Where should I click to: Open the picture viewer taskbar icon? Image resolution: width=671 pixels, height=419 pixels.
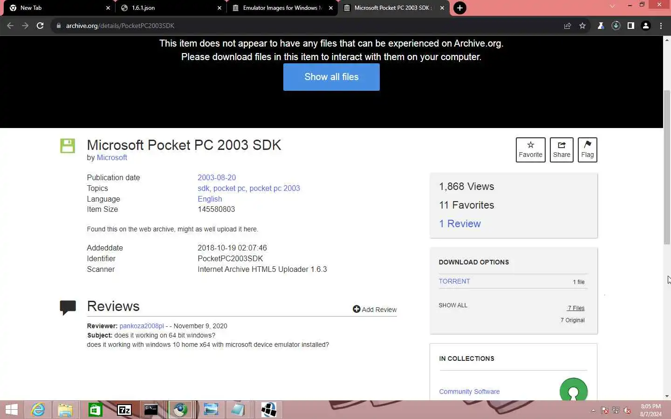[x=211, y=410]
